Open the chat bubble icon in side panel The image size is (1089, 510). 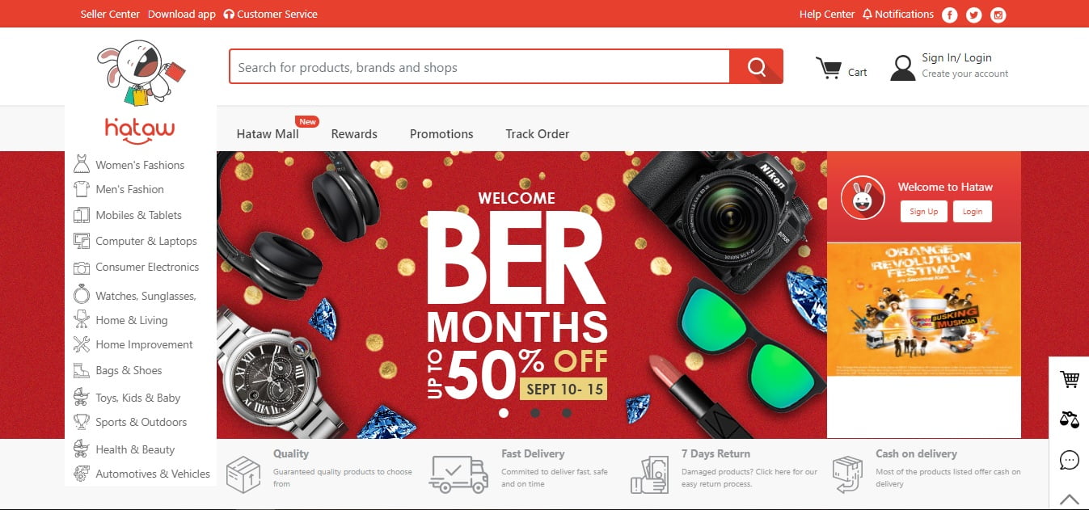pyautogui.click(x=1069, y=460)
